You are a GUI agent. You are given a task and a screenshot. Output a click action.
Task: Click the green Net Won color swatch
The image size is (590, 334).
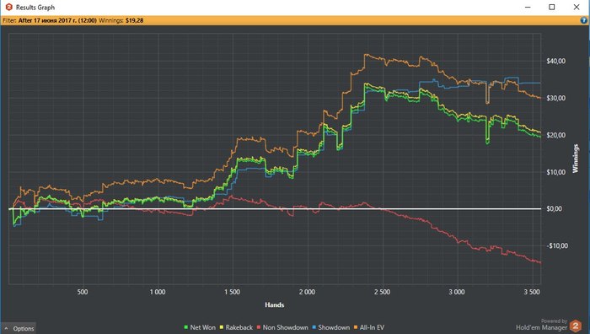[186, 327]
